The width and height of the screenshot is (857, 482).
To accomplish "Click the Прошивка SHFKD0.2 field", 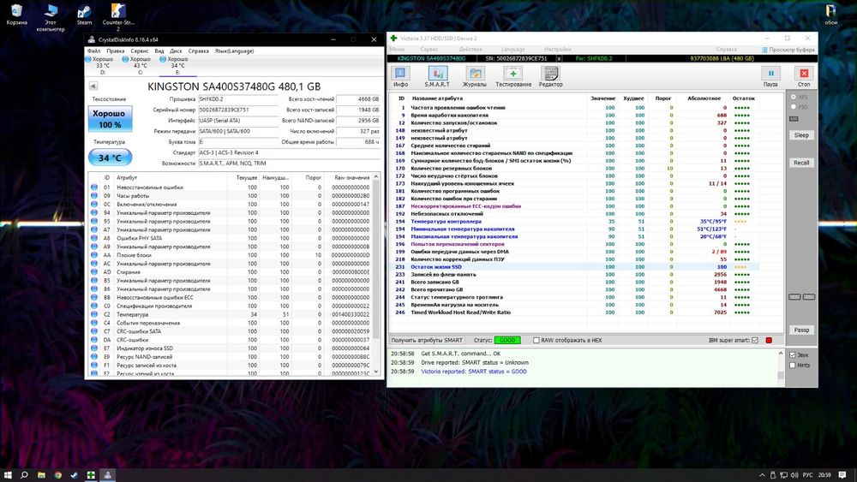I will [x=238, y=99].
